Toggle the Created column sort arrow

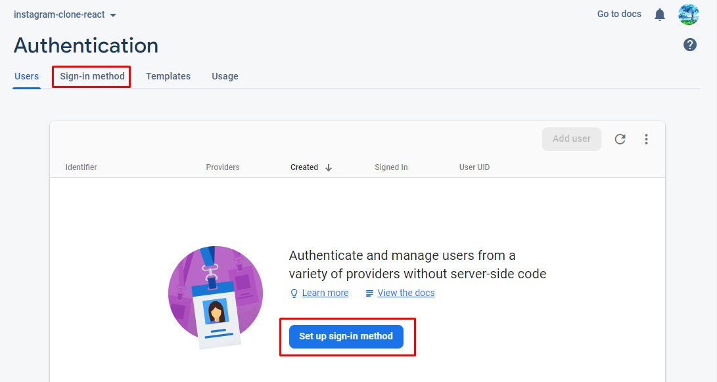[329, 167]
